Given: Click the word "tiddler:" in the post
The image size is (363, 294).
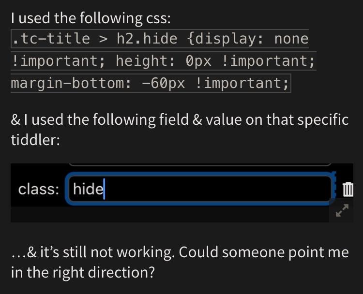Looking at the screenshot, I should (x=35, y=140).
